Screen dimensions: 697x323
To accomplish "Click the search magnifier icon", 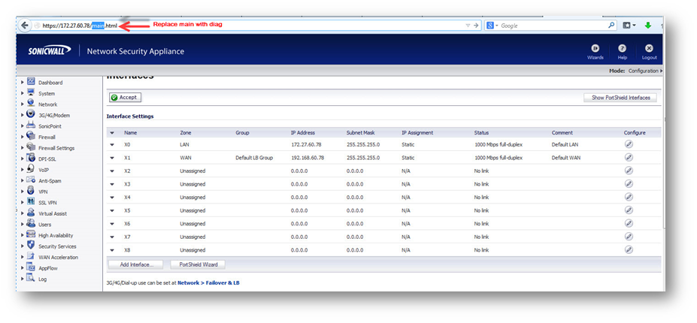I will (x=611, y=26).
